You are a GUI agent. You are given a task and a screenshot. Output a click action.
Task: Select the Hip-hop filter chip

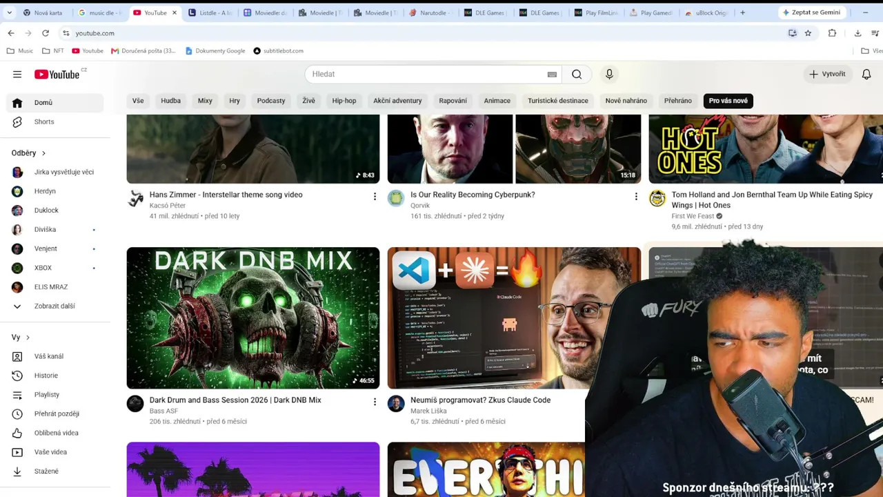point(344,101)
